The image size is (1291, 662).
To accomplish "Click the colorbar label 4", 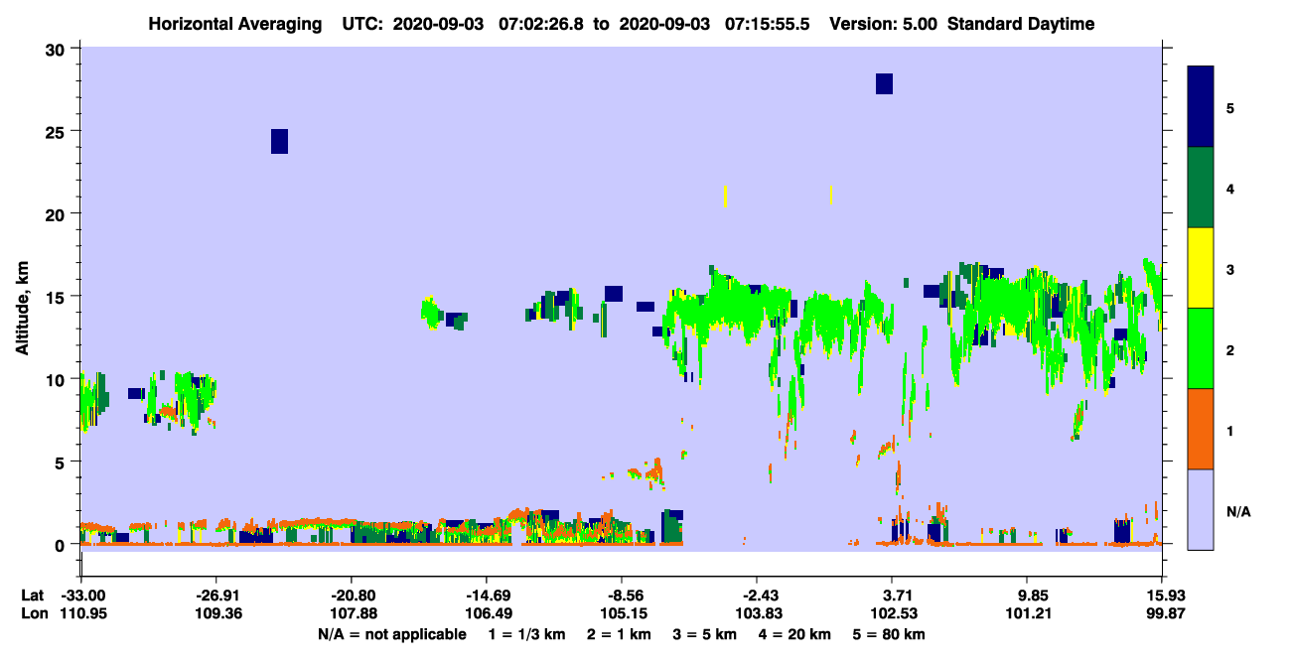I will (1229, 188).
